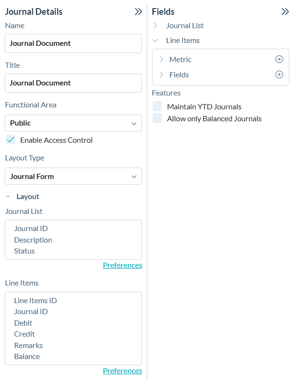Image resolution: width=295 pixels, height=381 pixels.
Task: Open Preferences under Journal List
Action: [122, 265]
